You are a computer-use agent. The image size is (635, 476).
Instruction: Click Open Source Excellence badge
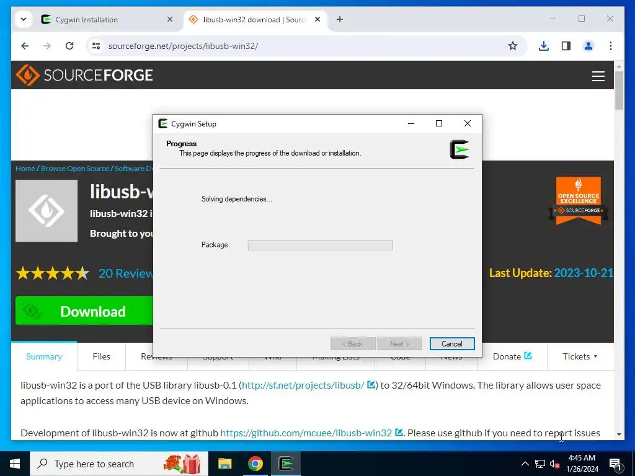(579, 201)
